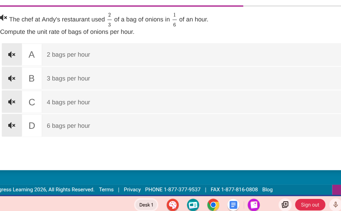Visit the Blog link in the footer
This screenshot has height=211, width=341.
267,190
